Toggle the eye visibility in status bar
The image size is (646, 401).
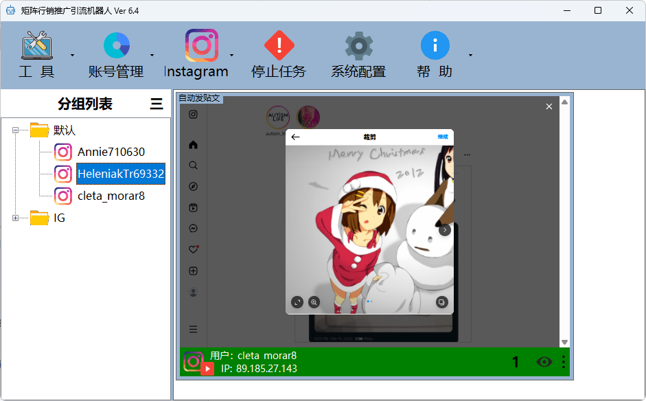point(544,362)
